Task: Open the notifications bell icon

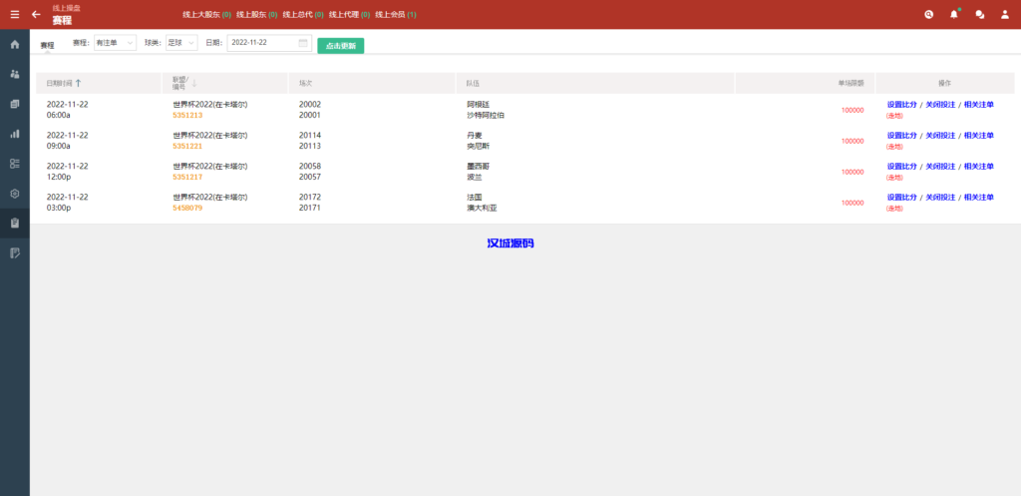Action: pos(954,14)
